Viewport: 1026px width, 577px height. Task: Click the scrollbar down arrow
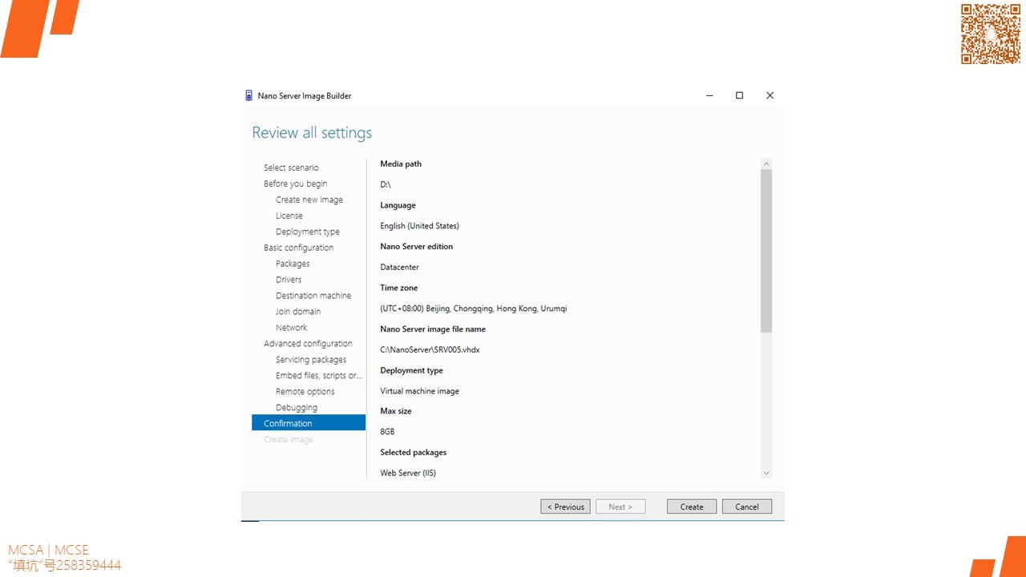tap(766, 473)
